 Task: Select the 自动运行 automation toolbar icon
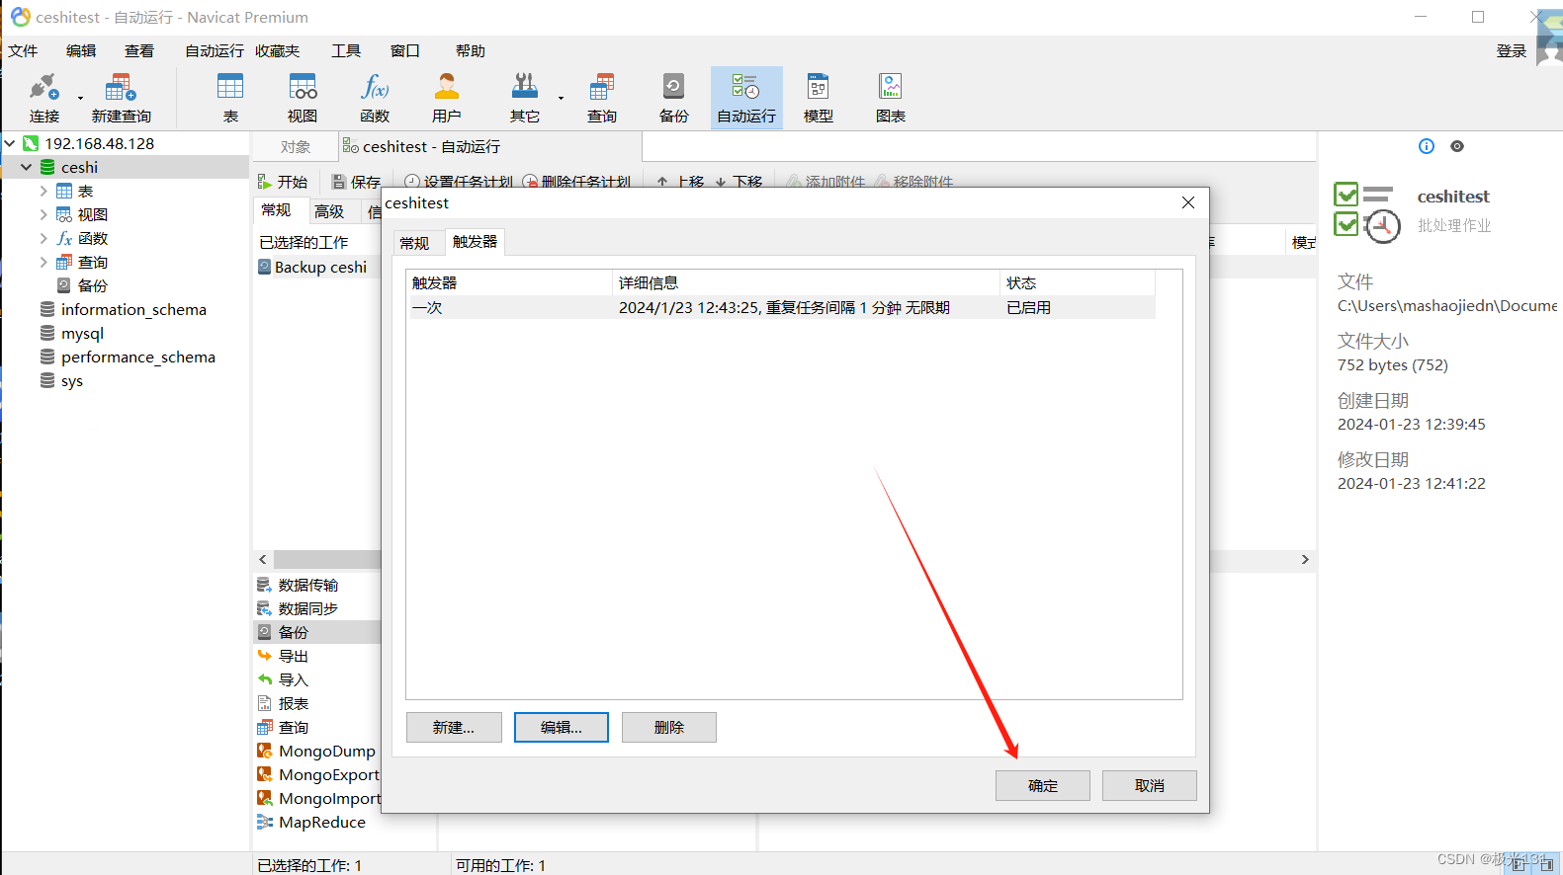(746, 98)
